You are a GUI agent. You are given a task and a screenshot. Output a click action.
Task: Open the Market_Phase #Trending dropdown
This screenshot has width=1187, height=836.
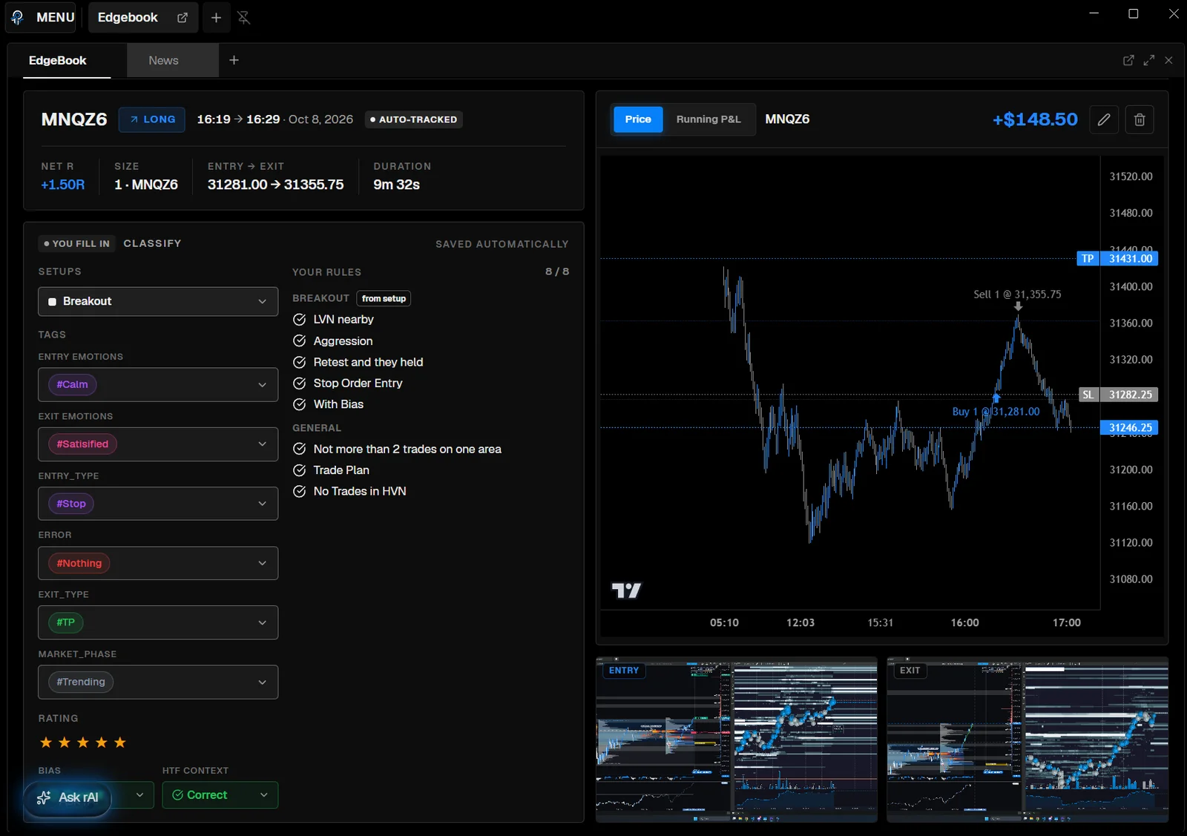[158, 682]
